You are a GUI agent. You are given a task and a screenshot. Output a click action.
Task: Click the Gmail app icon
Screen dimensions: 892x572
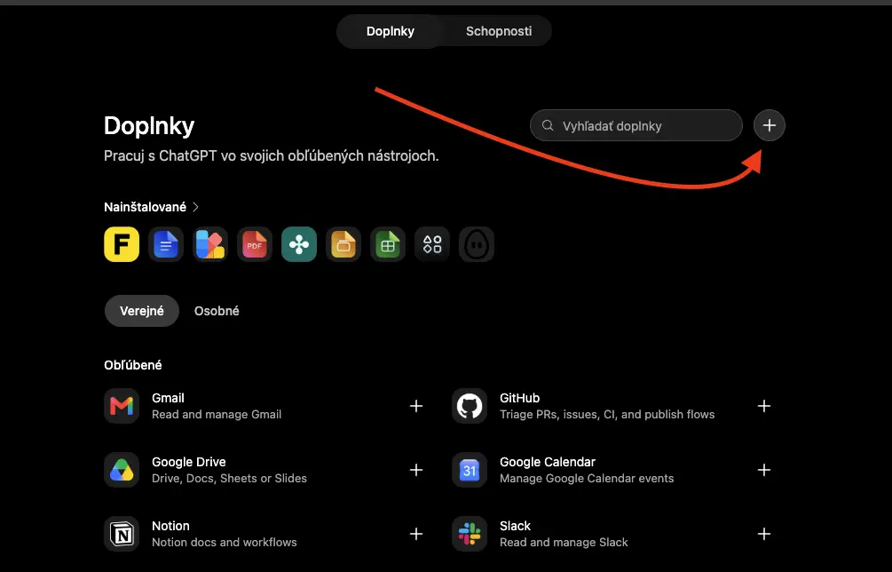(x=122, y=406)
